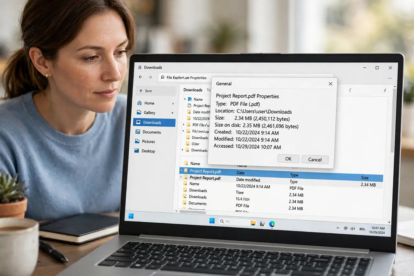Viewport: 414px width, 276px height.
Task: Go back with the left arrow
Action: [x=140, y=77]
